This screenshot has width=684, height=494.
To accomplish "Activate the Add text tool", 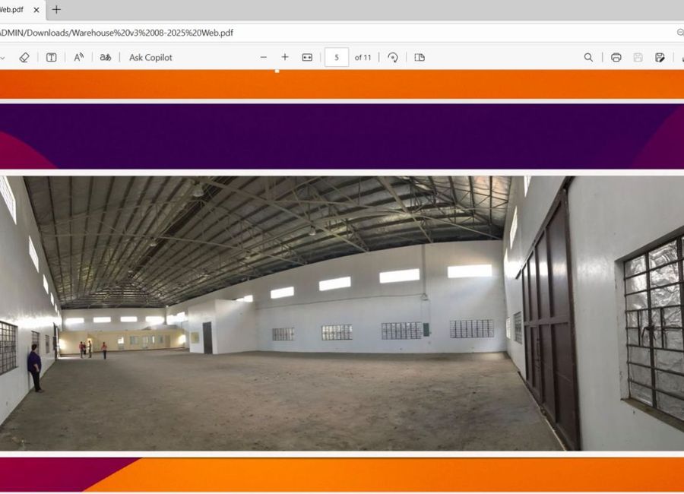I will [52, 58].
